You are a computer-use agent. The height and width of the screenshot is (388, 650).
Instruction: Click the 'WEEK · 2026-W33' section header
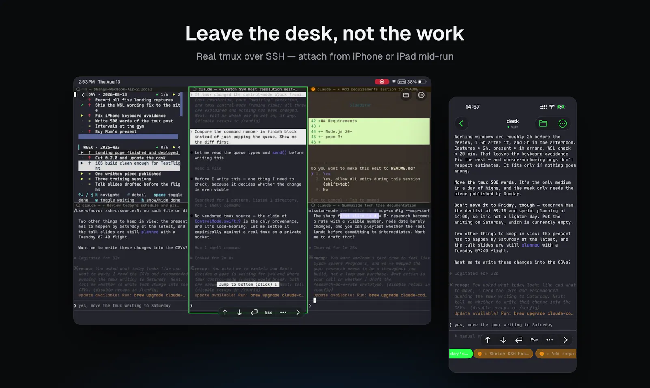coord(101,147)
